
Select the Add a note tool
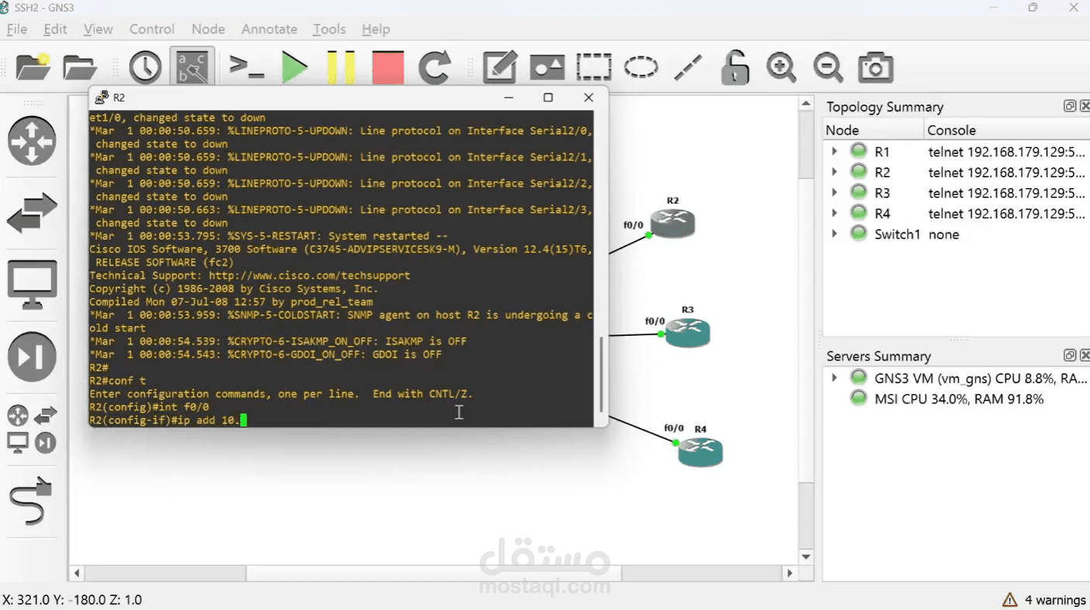click(x=500, y=68)
